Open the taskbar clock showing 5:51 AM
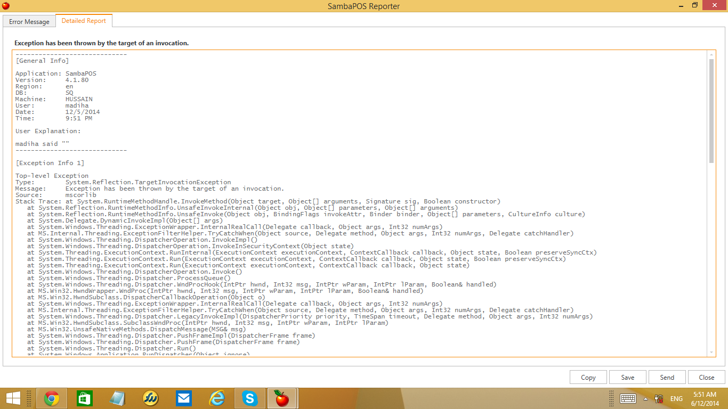 705,398
